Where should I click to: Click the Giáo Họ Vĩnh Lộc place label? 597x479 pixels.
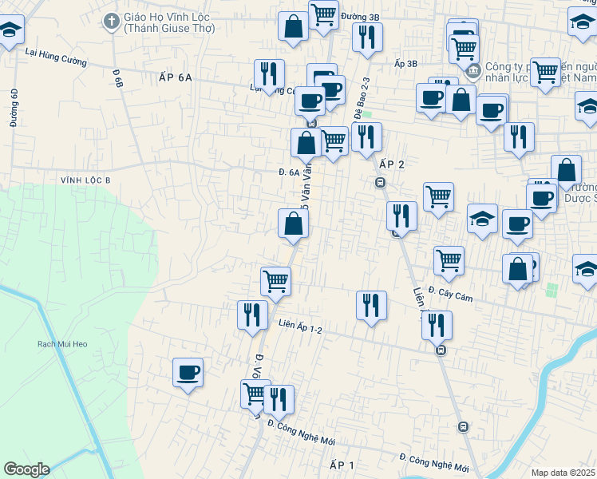(x=169, y=22)
